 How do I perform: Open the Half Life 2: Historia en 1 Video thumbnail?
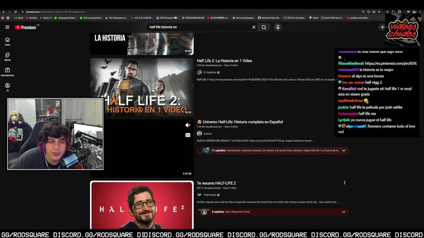[142, 87]
